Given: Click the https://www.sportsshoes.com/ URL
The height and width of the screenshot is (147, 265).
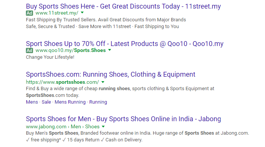Looking at the screenshot, I should 62,82.
